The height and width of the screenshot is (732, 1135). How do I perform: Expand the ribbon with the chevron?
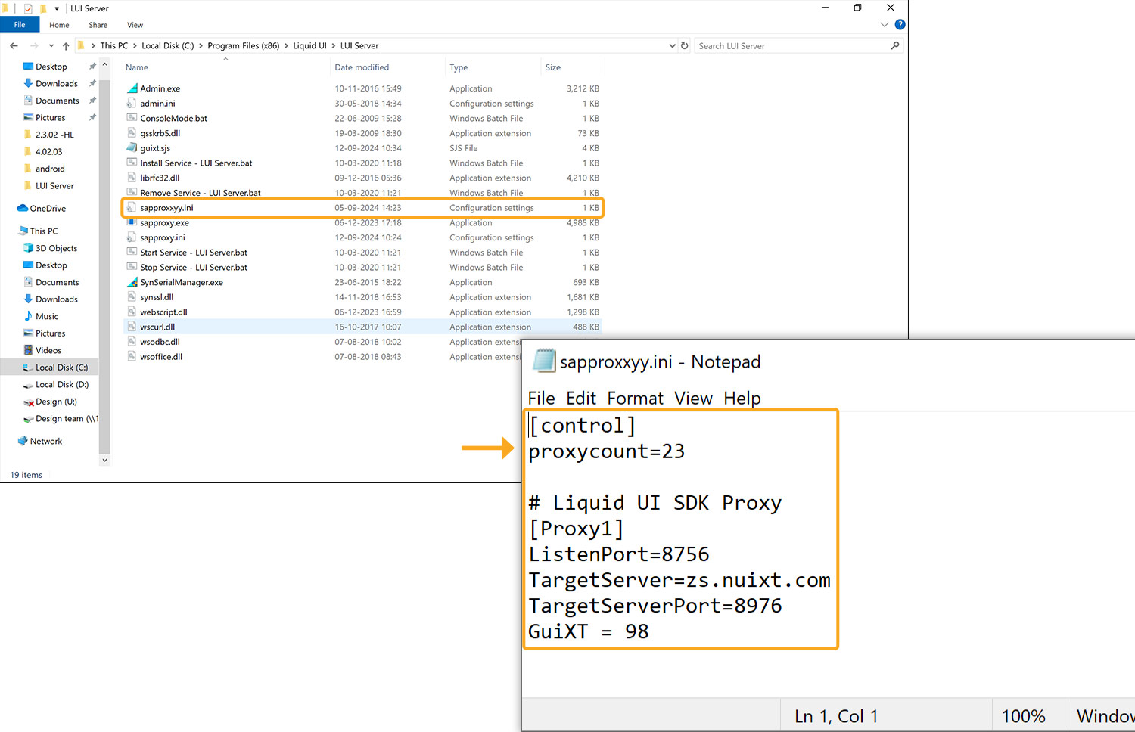coord(885,25)
